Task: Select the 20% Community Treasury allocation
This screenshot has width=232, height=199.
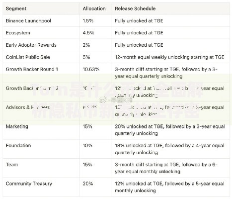Action: [88, 184]
